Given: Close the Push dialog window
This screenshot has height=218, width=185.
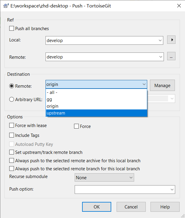Looking at the screenshot, I should tap(178, 6).
